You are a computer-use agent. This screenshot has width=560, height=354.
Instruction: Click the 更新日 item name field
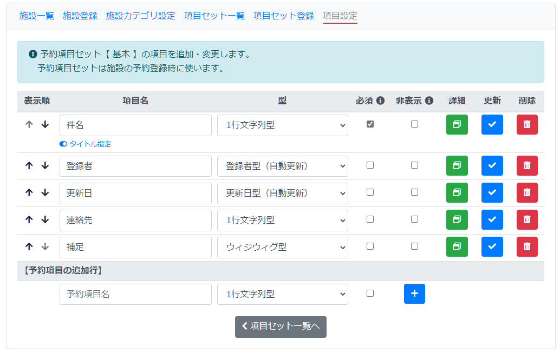click(x=136, y=193)
